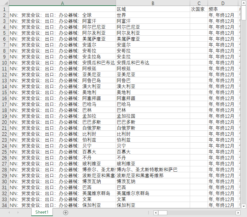The height and width of the screenshot is (217, 247).
Task: Select the vertical scrollbar thumb
Action: coord(244,13)
